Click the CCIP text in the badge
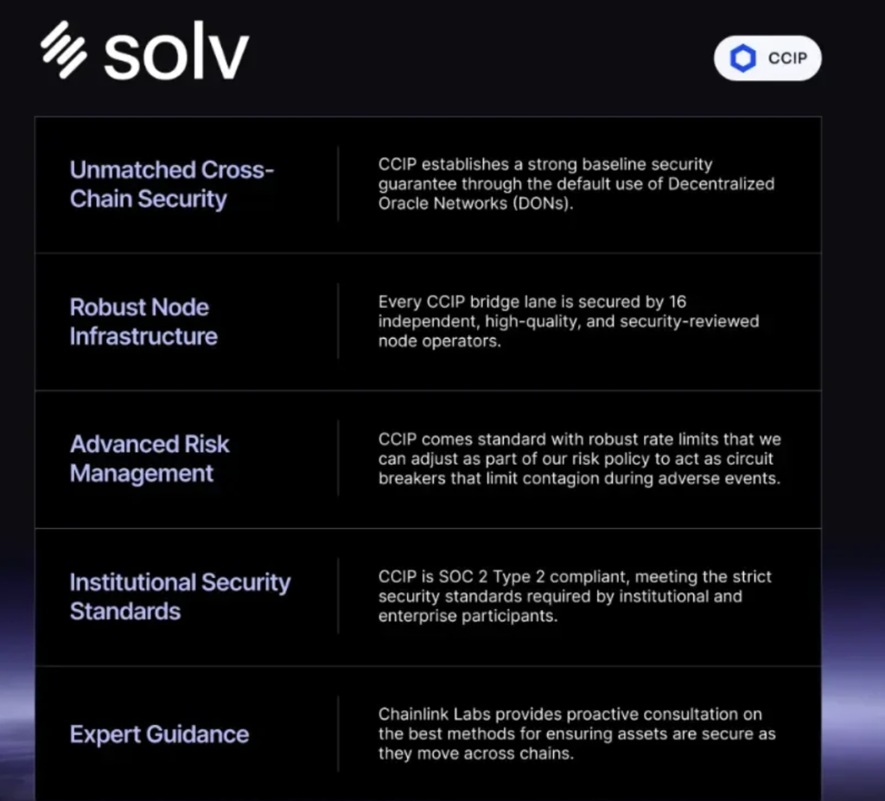 [x=787, y=58]
